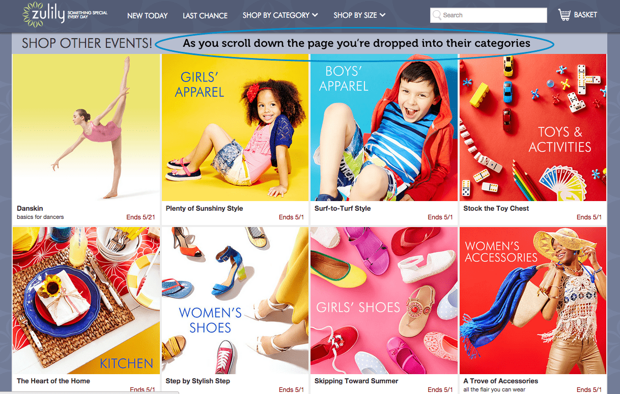620x394 pixels.
Task: Click the Basket link text
Action: tap(585, 15)
